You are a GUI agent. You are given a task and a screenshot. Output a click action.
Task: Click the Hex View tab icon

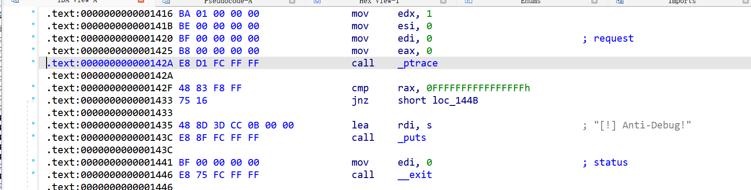click(317, 1)
